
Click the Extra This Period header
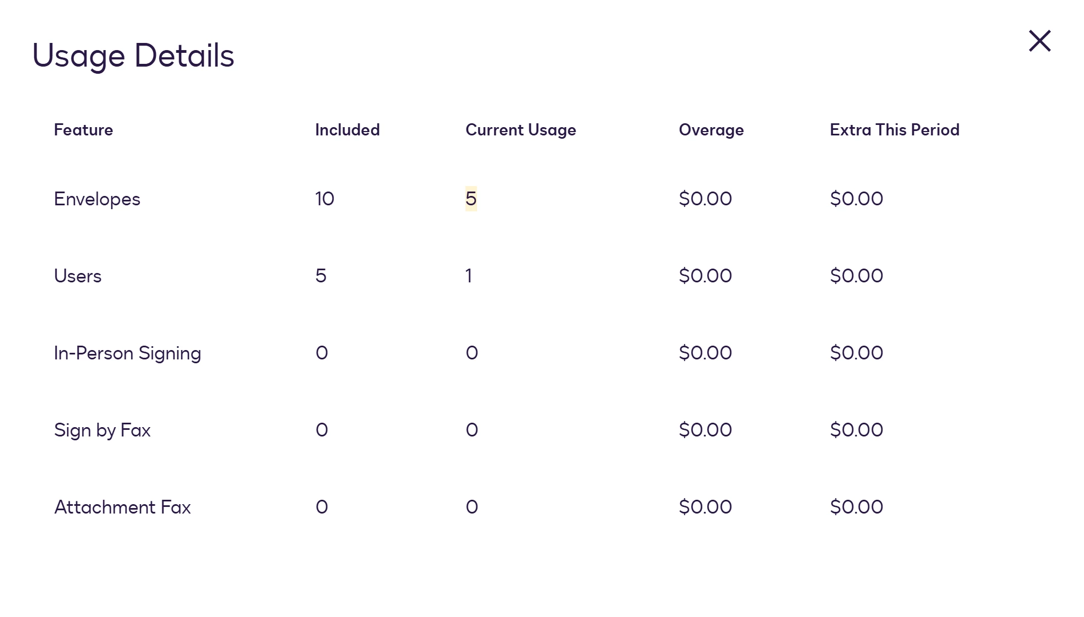pyautogui.click(x=895, y=130)
